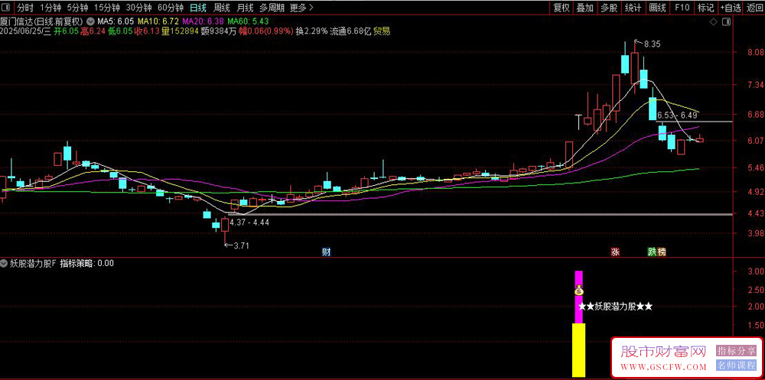Screen dimensions: 765x380
Task: Select the 周线 weekly chart tab
Action: 222,8
